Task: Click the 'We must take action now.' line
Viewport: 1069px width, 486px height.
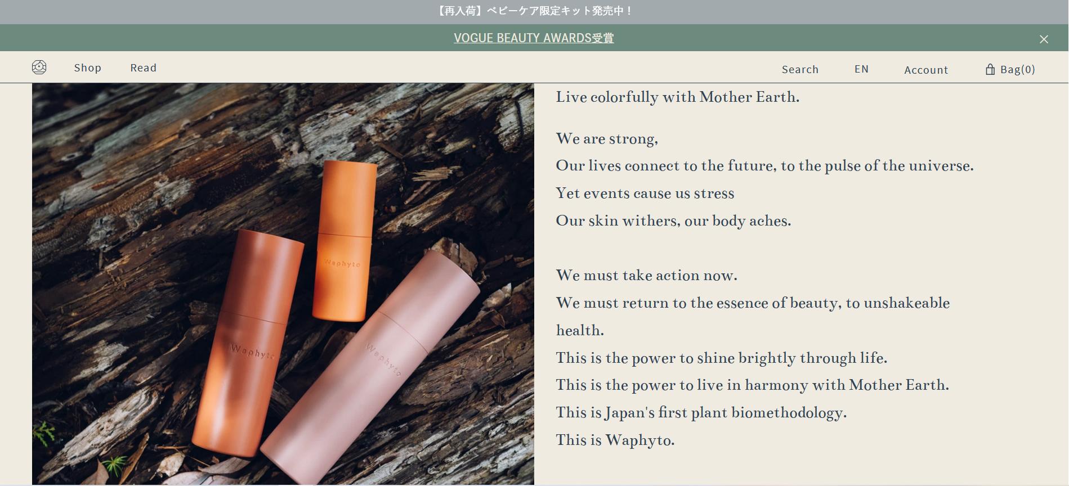Action: 647,275
